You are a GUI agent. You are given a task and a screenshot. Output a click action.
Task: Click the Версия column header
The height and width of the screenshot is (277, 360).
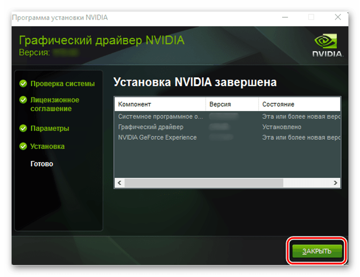click(x=232, y=104)
